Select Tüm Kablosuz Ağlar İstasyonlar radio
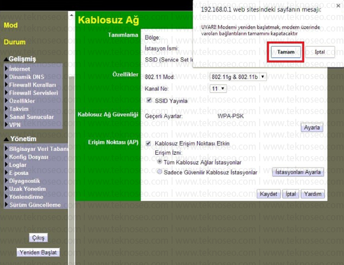Viewport: 344px width, 265px height. pos(159,162)
